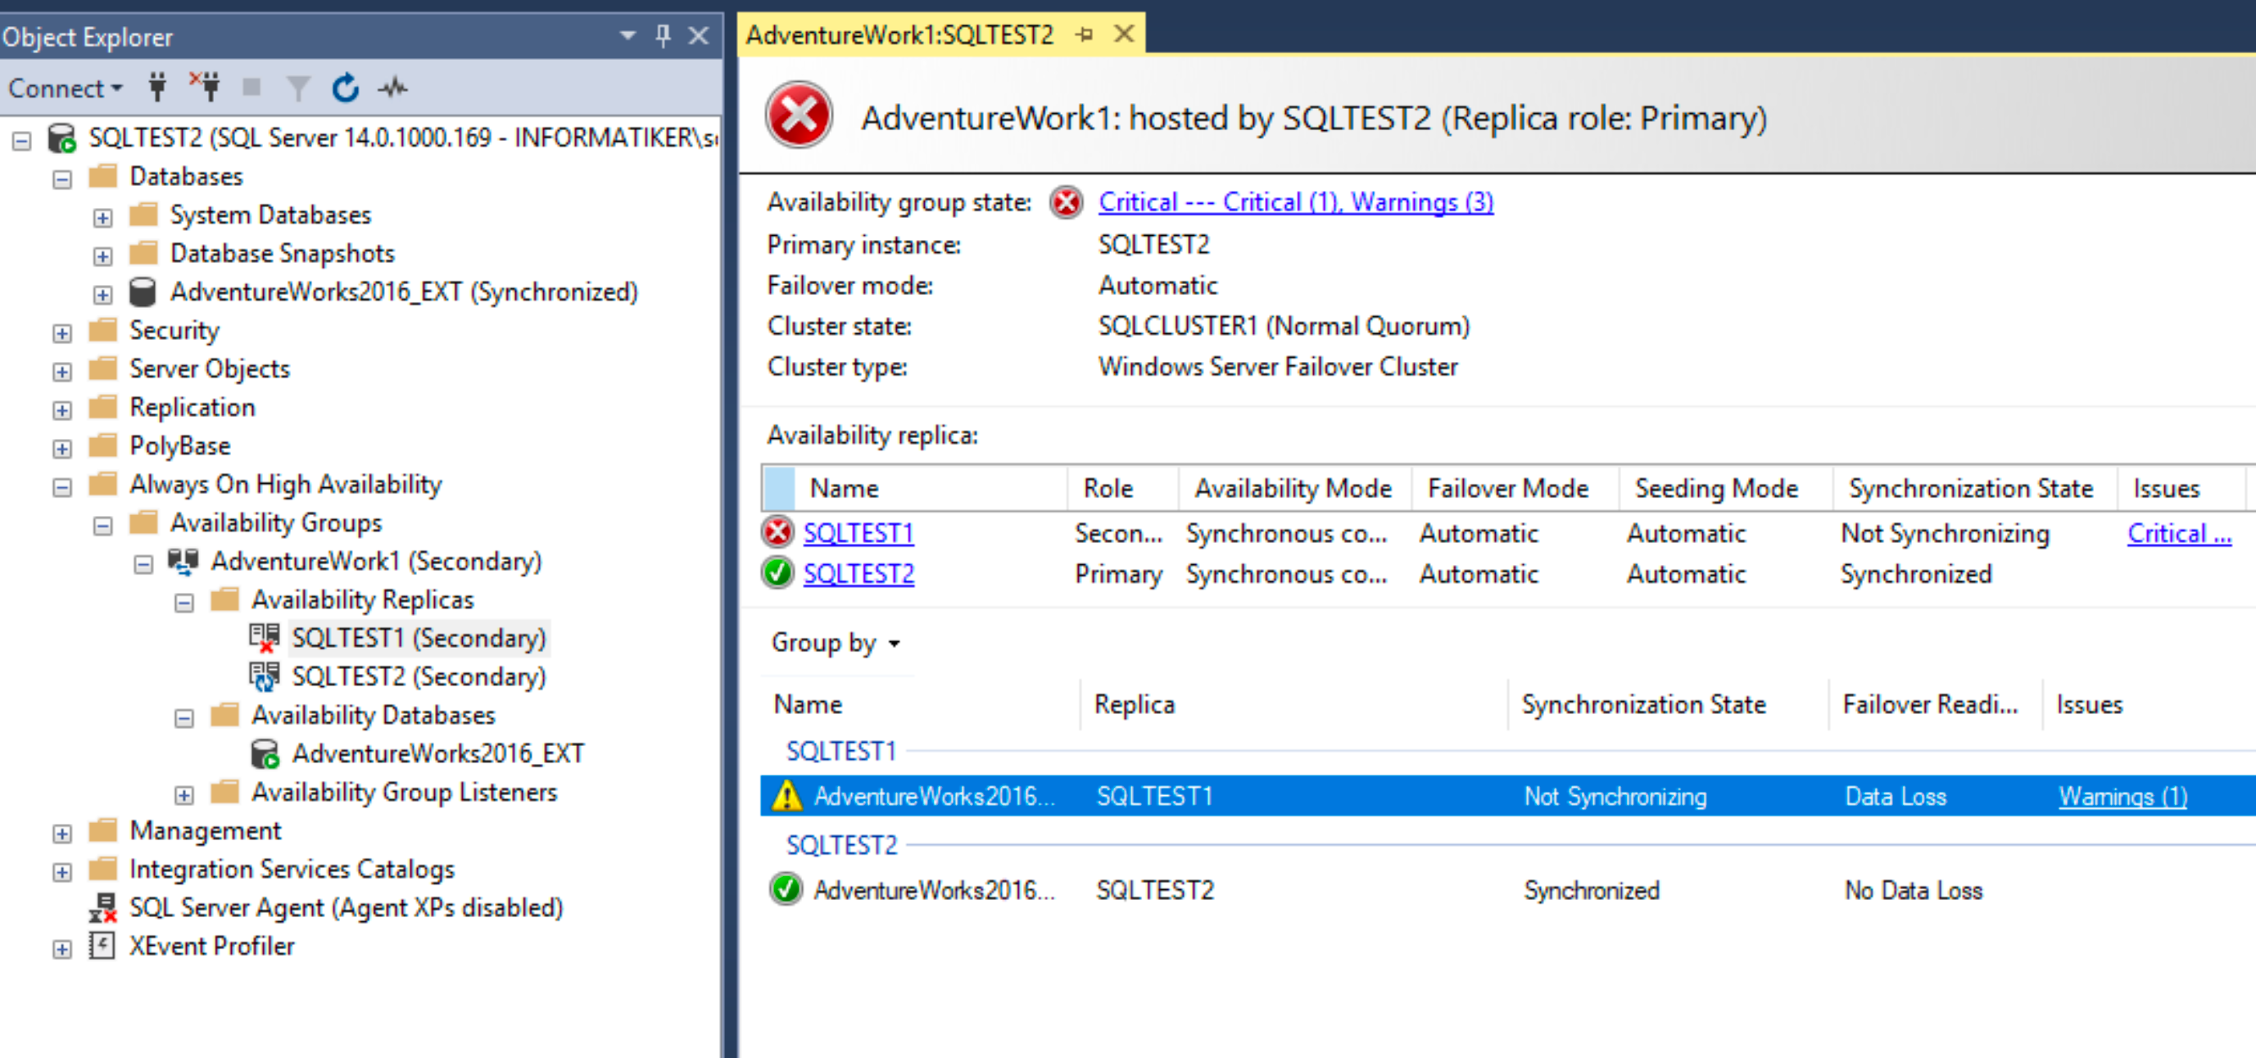Select Management in the tree

pyautogui.click(x=205, y=830)
